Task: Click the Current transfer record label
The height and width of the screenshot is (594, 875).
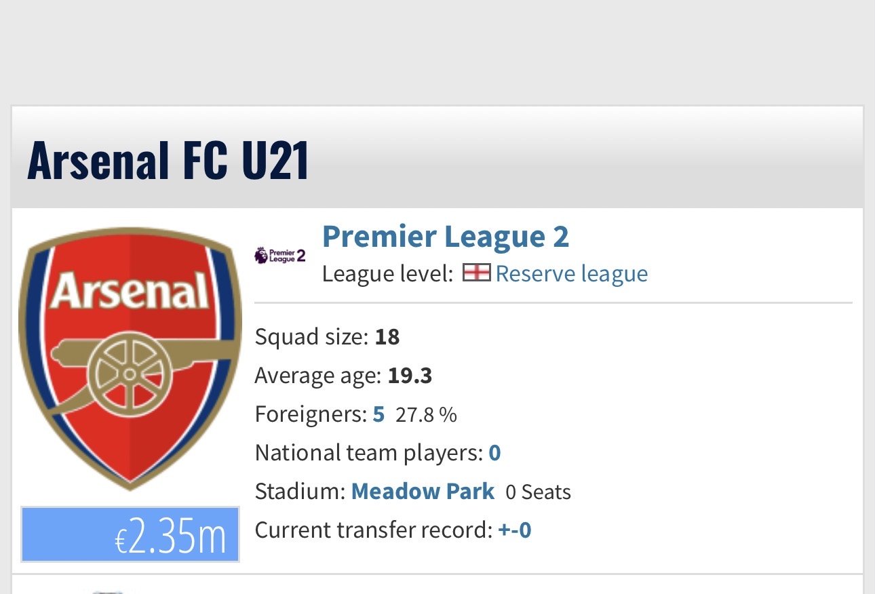Action: coord(373,530)
